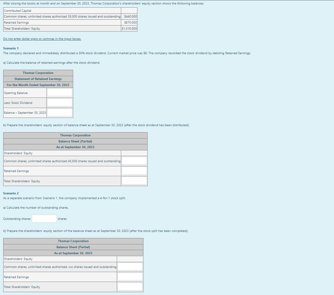Click the Thomas Corporation statement header
The width and height of the screenshot is (334, 295).
[x=38, y=73]
